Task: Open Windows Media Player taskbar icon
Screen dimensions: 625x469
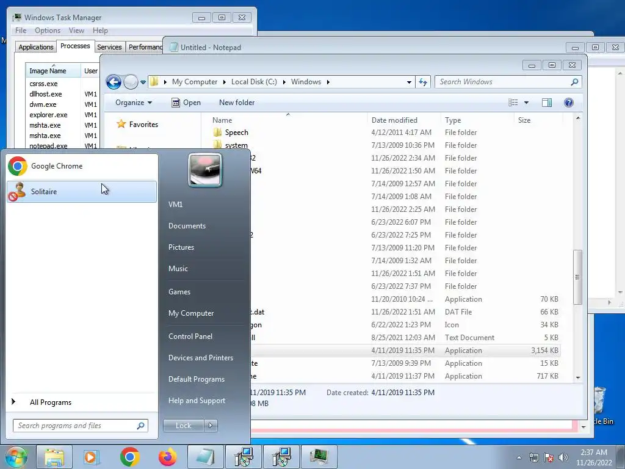Action: [92, 457]
